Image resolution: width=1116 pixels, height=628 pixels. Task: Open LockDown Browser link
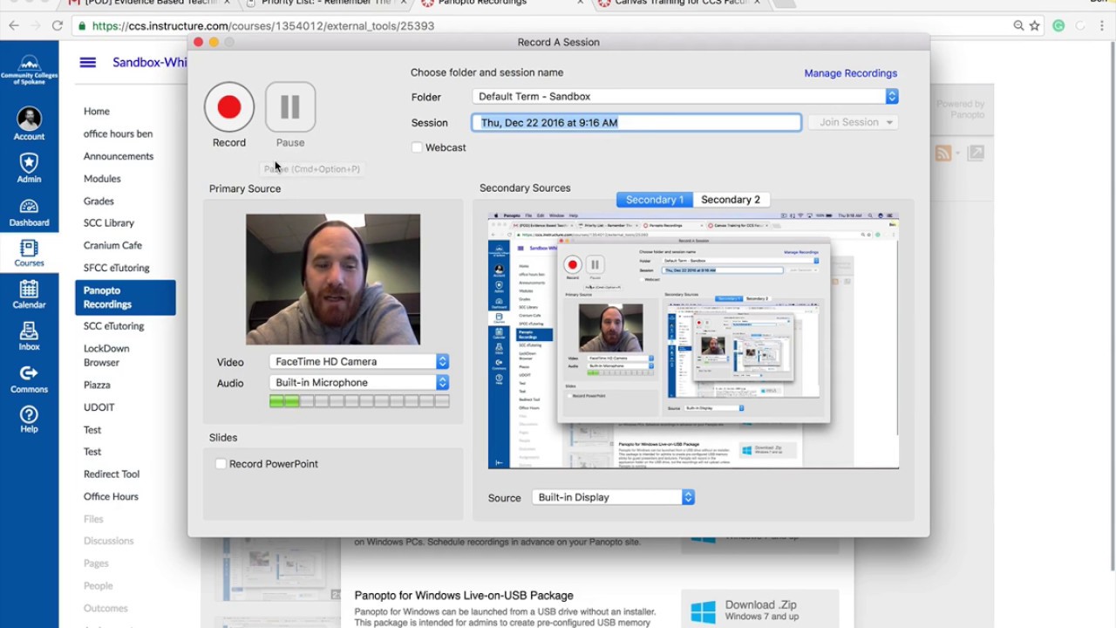click(x=106, y=356)
